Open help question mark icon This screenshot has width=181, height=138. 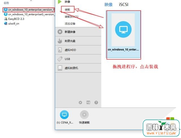(96, 103)
